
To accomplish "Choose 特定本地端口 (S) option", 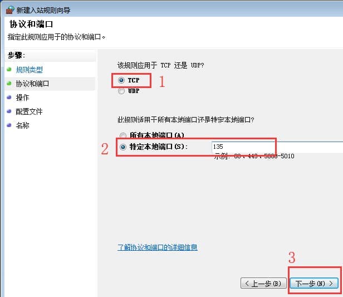I will click(x=122, y=147).
